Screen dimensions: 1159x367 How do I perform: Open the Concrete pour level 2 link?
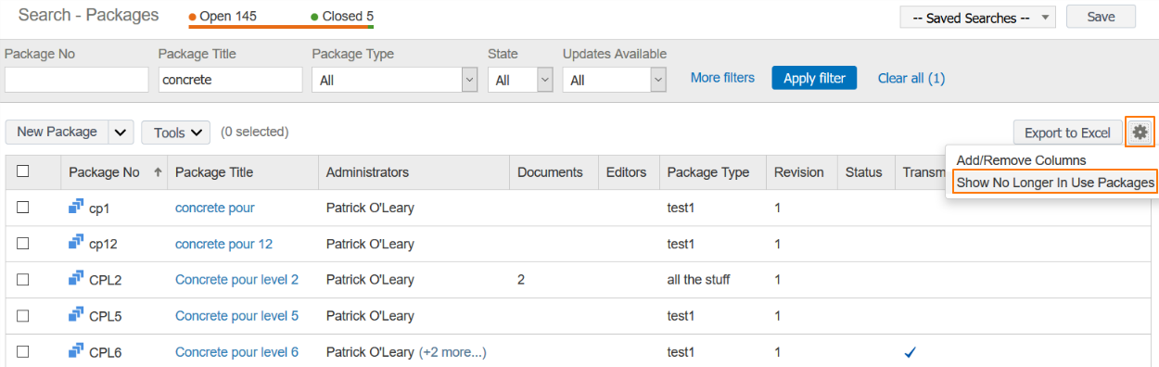point(236,279)
